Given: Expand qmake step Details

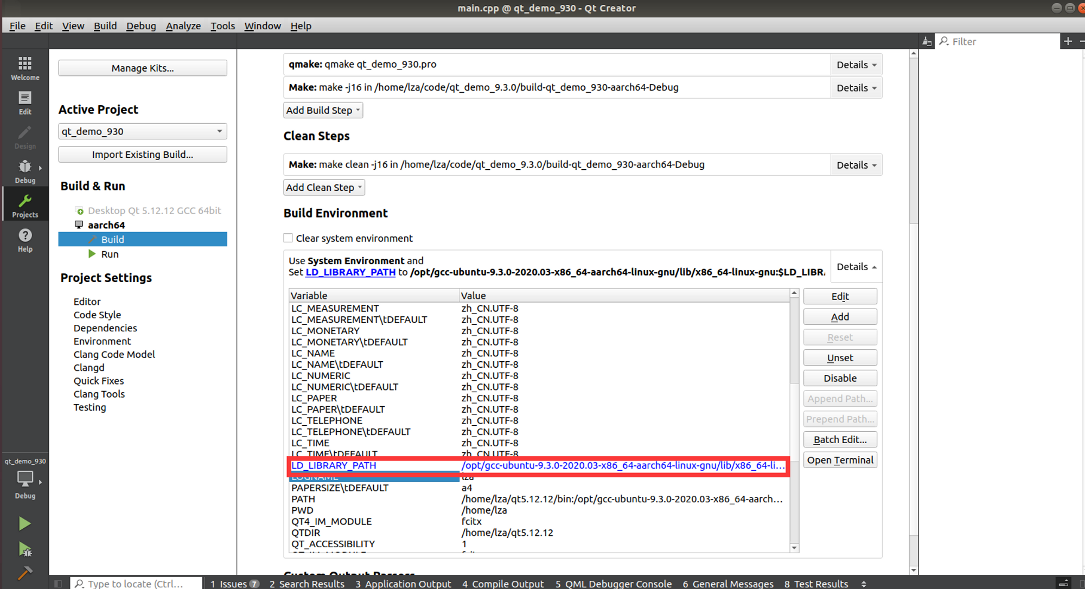Looking at the screenshot, I should click(856, 65).
